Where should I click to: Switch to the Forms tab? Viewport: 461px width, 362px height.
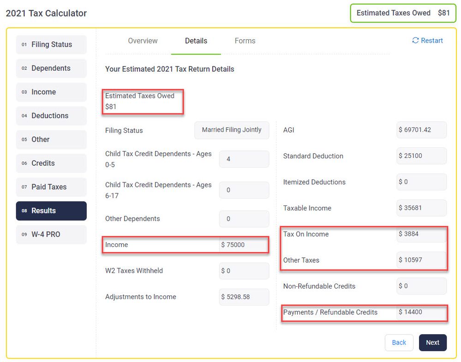[x=245, y=41]
